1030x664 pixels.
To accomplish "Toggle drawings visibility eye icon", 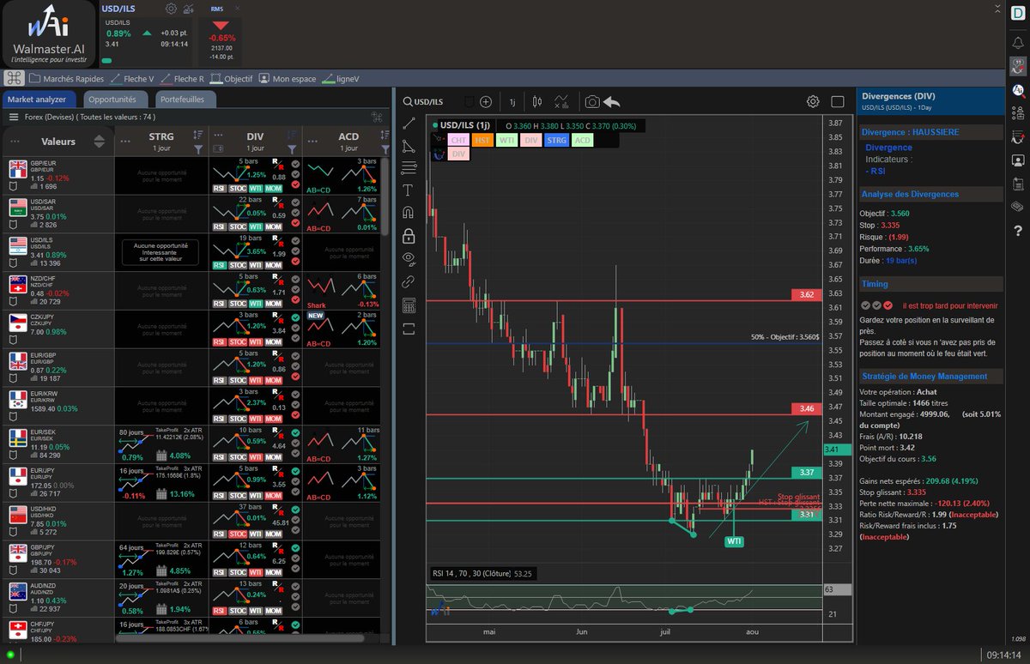I will [409, 258].
